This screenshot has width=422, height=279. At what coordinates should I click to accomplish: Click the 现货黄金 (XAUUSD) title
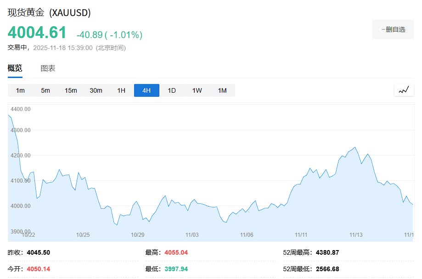pos(49,13)
